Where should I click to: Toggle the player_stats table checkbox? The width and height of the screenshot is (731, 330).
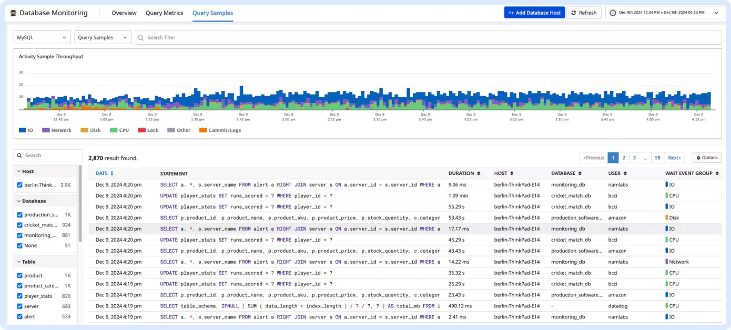point(20,296)
